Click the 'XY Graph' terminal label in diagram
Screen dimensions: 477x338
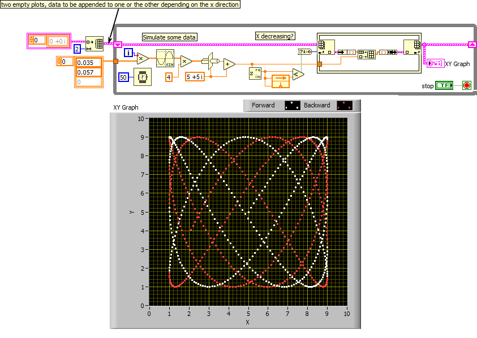pos(457,64)
